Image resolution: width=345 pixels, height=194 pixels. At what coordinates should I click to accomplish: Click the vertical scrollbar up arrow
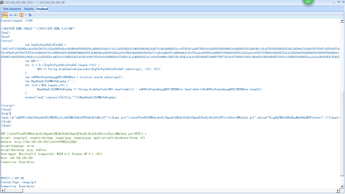(x=342, y=21)
